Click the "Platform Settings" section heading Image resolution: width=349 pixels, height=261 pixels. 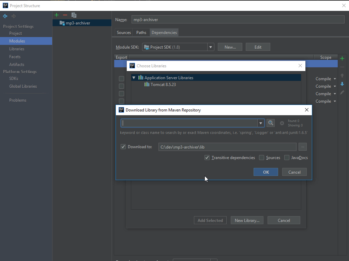click(20, 72)
